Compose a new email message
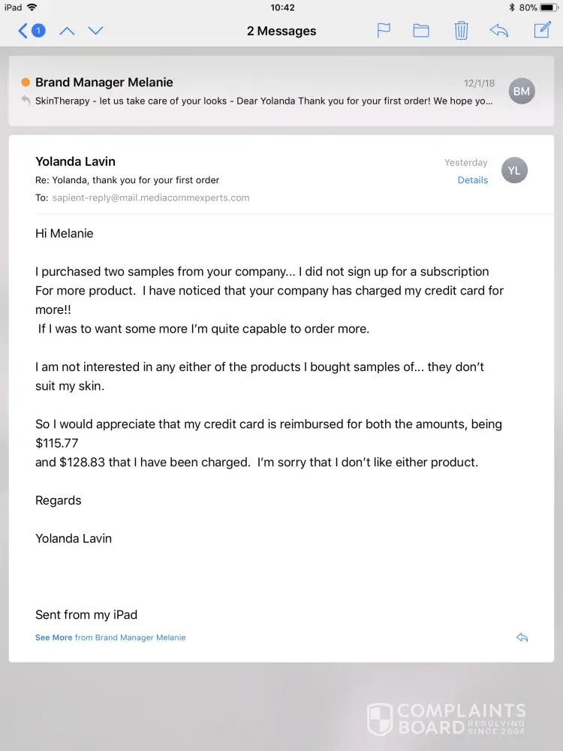This screenshot has width=563, height=751. (542, 30)
